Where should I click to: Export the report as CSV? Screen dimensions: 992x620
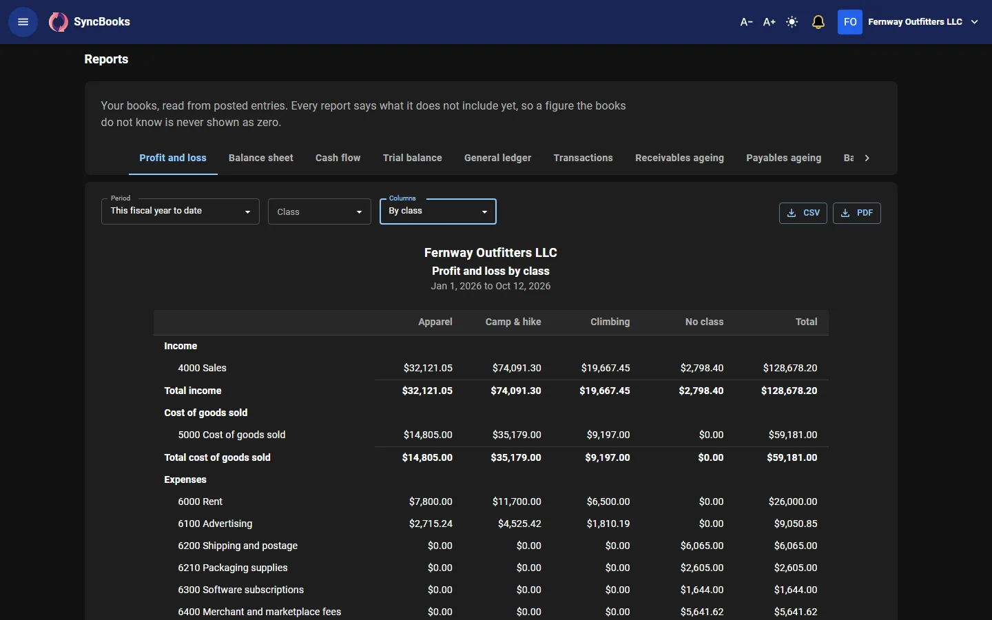tap(803, 213)
